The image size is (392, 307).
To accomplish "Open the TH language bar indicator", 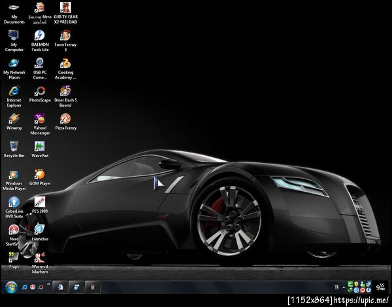I will click(336, 287).
